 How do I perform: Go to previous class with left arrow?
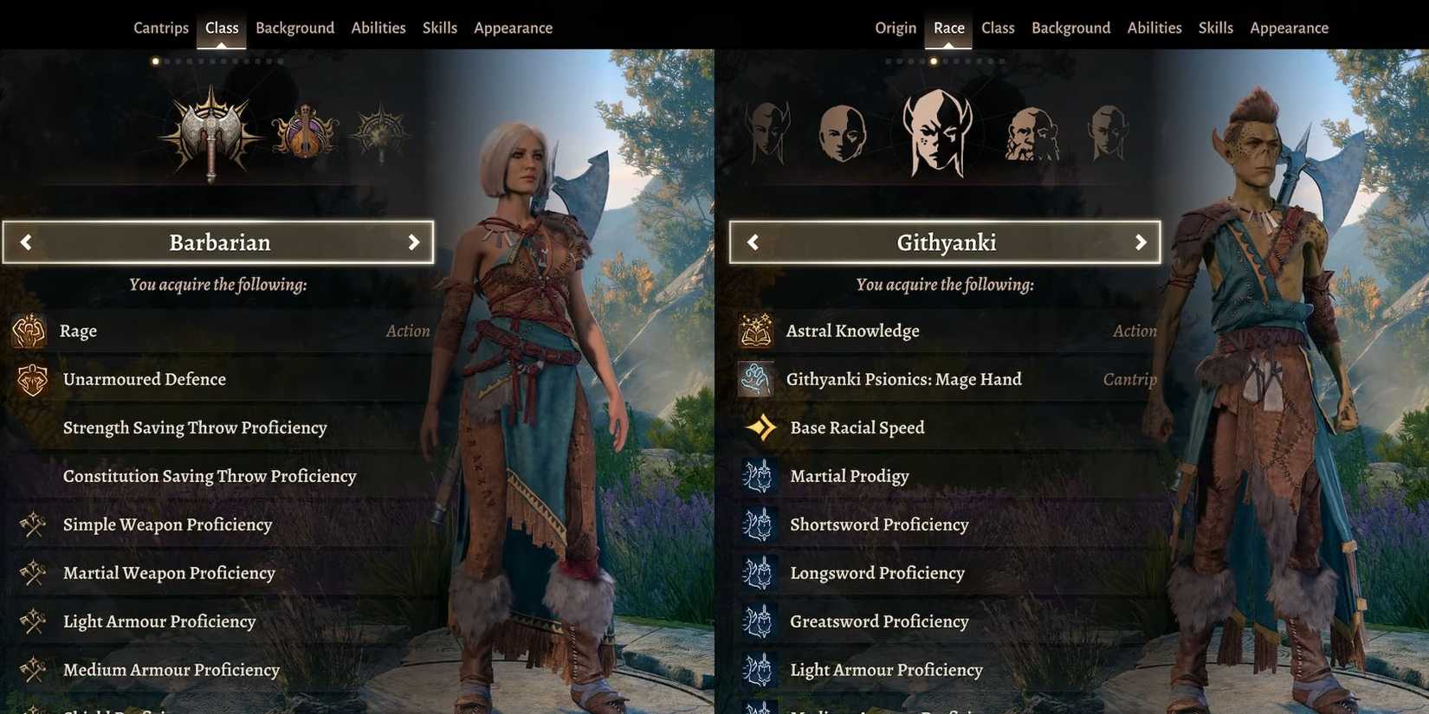click(26, 242)
